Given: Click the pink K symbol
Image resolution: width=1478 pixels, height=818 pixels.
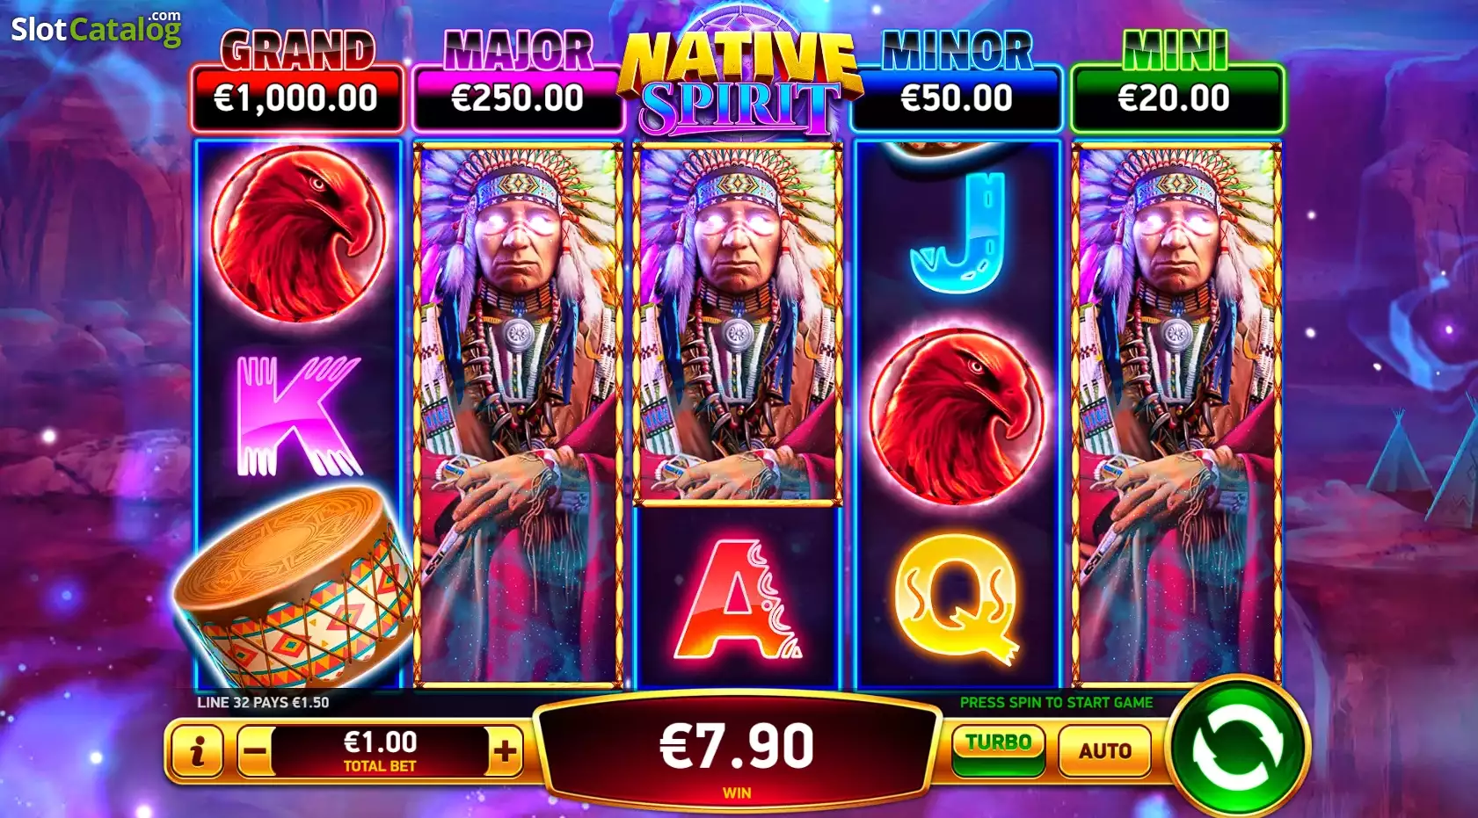Looking at the screenshot, I should [298, 415].
